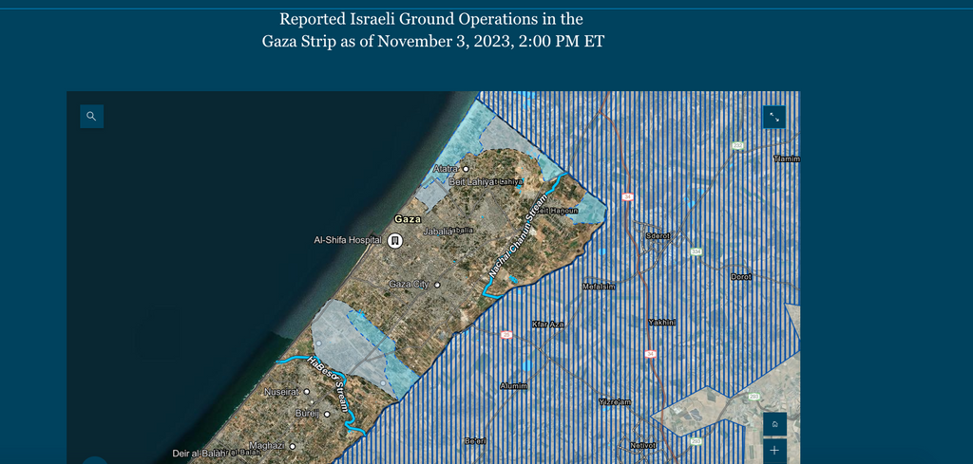The width and height of the screenshot is (973, 464).
Task: Select the Gaza City location dot
Action: coord(437,285)
